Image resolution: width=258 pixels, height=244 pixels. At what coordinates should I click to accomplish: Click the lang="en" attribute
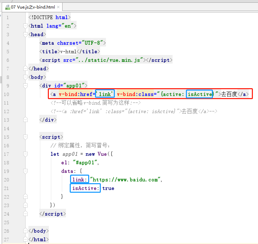tap(60, 26)
